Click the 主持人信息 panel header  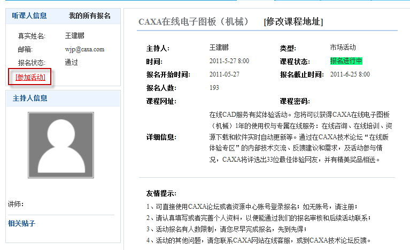point(63,99)
